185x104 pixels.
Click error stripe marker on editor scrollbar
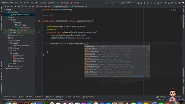click(181, 46)
